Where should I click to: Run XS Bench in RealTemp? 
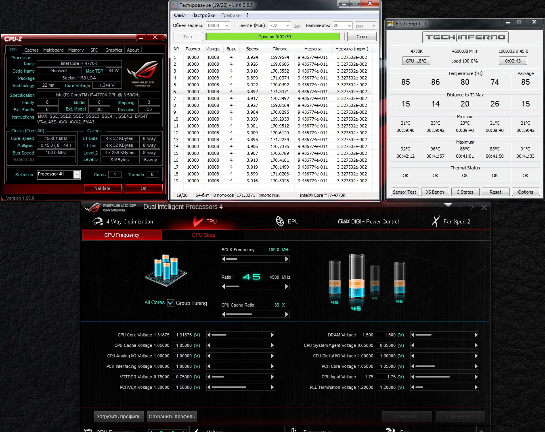(x=435, y=192)
